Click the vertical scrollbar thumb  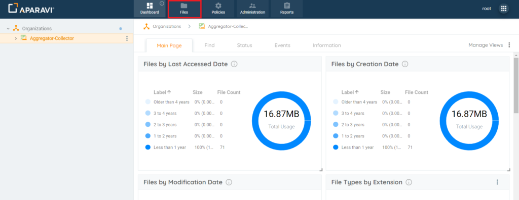pyautogui.click(x=516, y=85)
